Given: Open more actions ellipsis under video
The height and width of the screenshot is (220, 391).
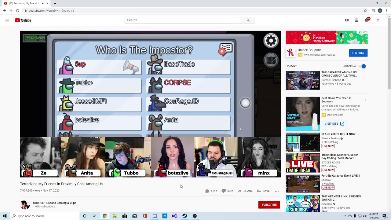Looking at the screenshot, I should click(277, 191).
